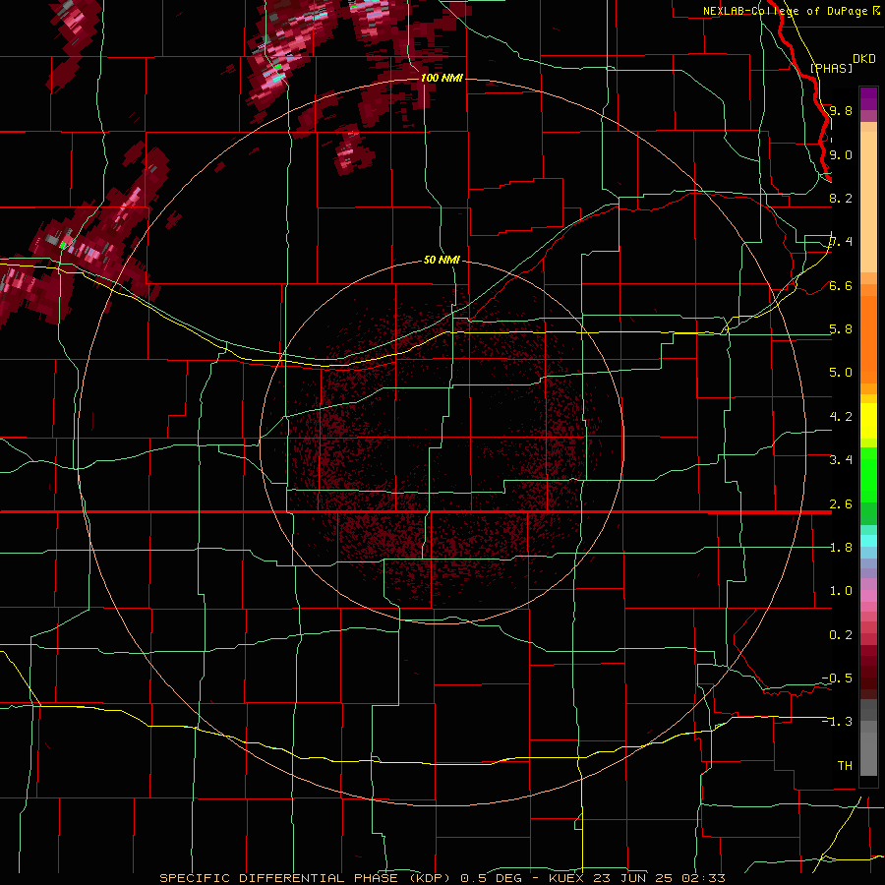The width and height of the screenshot is (885, 885).
Task: Click the 50 NMI range ring label
Action: pyautogui.click(x=442, y=260)
